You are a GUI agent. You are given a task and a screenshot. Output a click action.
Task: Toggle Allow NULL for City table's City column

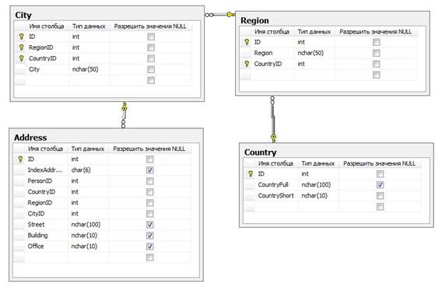click(151, 69)
